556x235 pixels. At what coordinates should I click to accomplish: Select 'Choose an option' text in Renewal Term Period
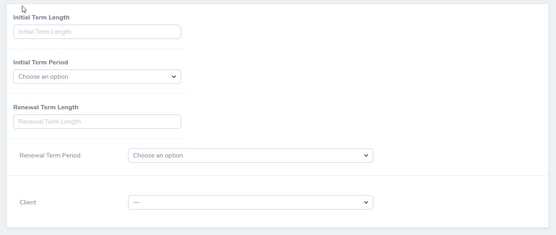(x=158, y=155)
